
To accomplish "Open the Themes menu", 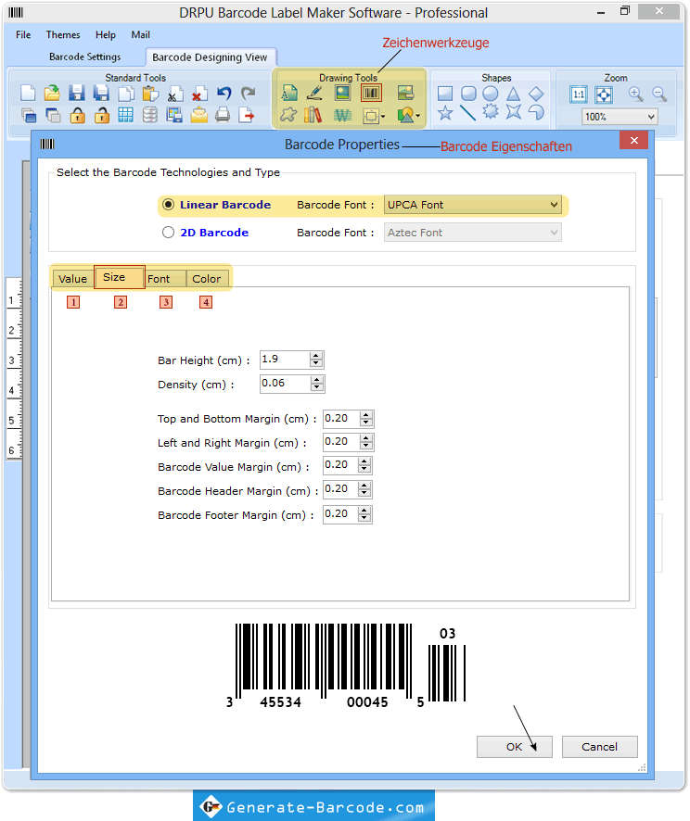I will pos(63,34).
